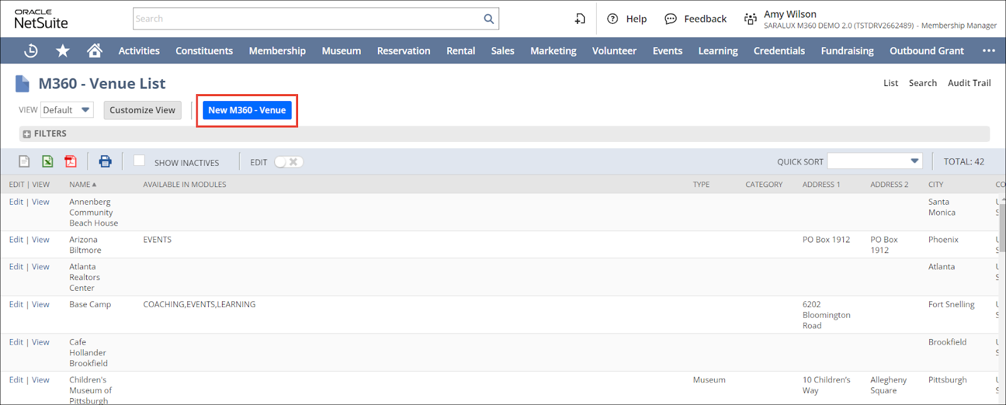This screenshot has height=405, width=1006.
Task: Click Edit link for Base Camp
Action: coord(16,305)
